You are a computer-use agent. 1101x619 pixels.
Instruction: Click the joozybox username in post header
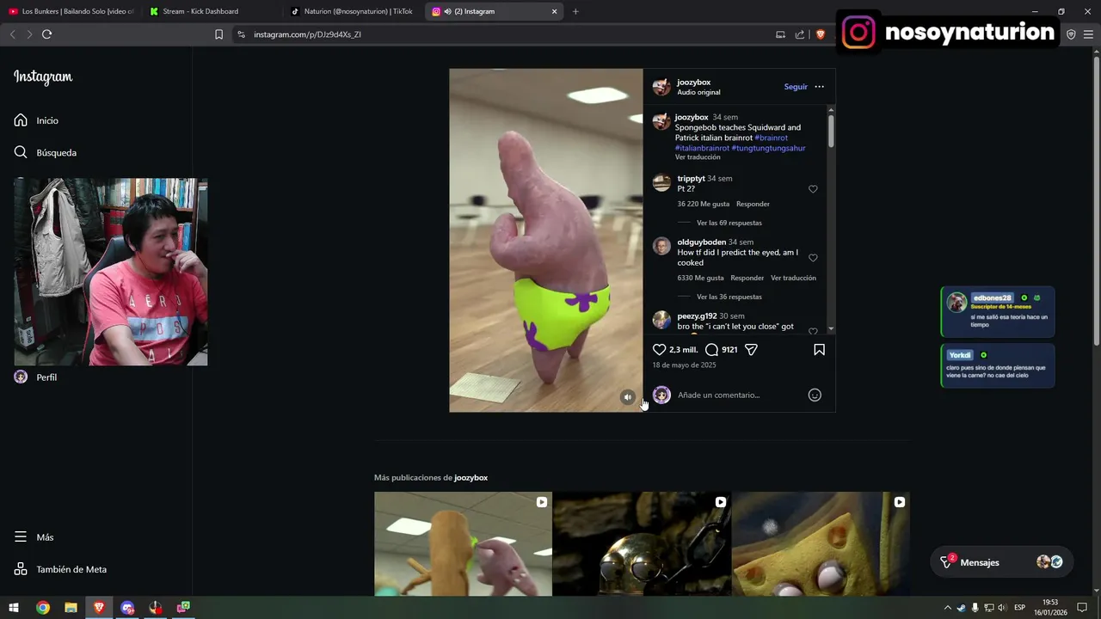(x=693, y=83)
